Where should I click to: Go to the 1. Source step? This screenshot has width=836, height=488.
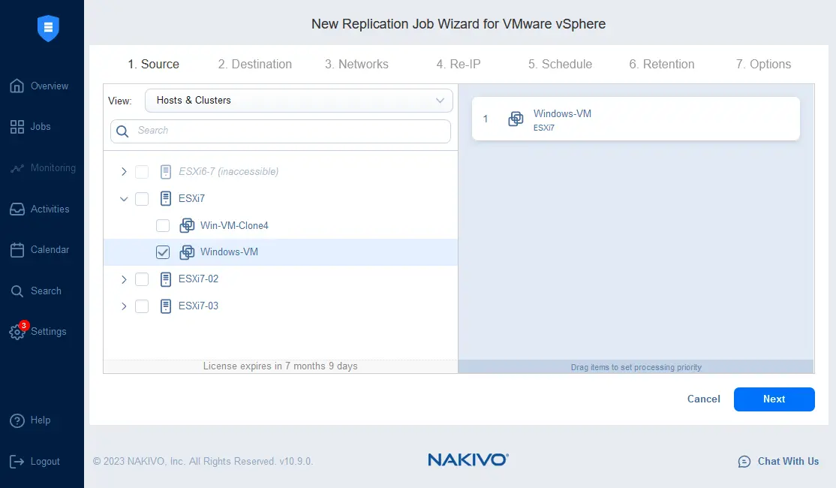point(154,64)
